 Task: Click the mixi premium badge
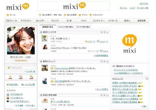point(21,61)
